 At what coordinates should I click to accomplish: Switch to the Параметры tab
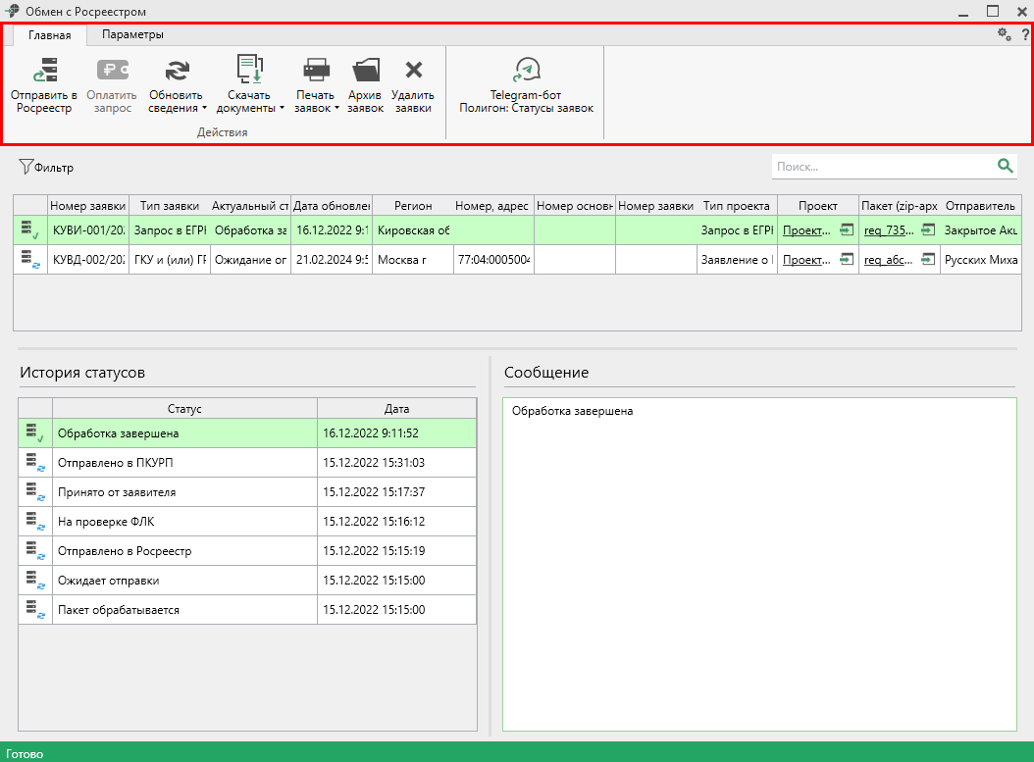pyautogui.click(x=132, y=34)
